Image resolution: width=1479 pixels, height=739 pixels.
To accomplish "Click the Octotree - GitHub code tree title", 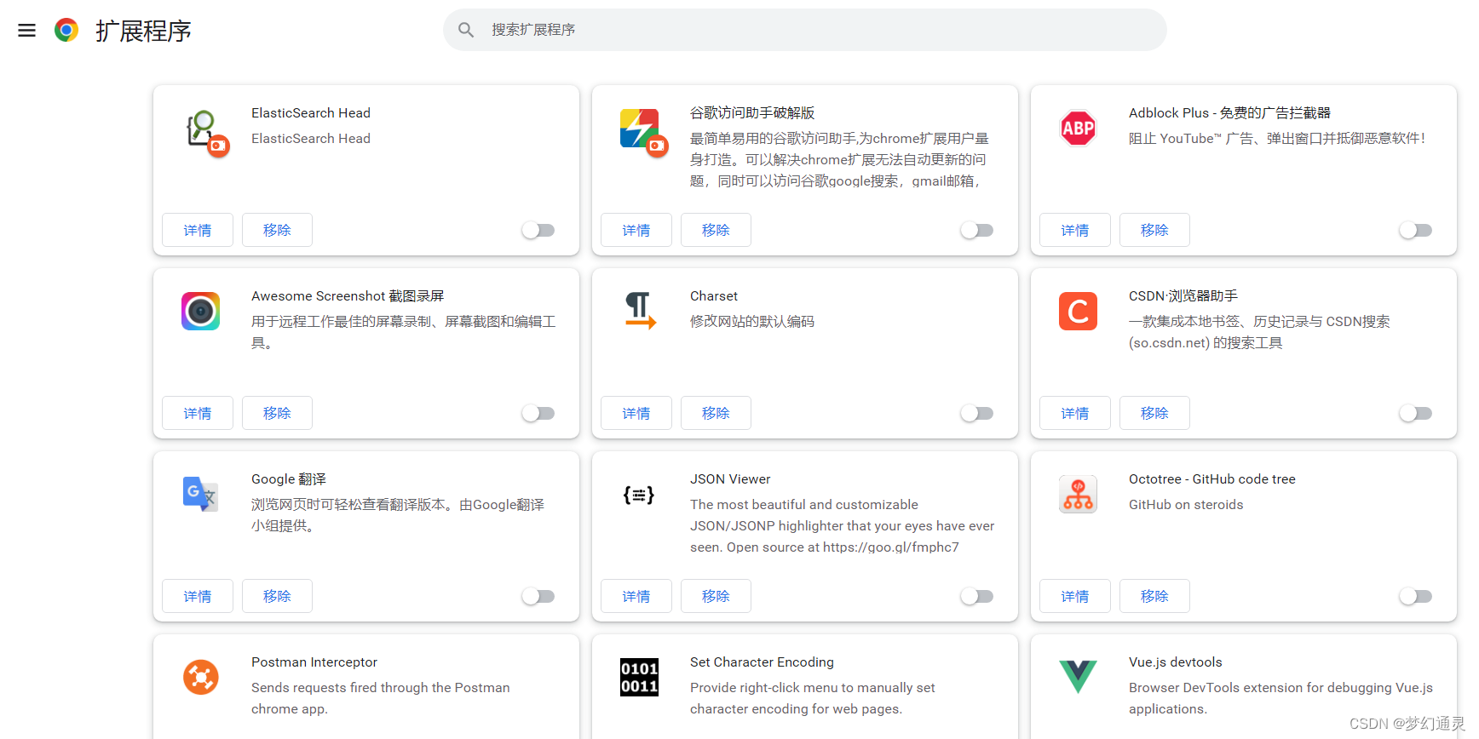I will [1212, 479].
